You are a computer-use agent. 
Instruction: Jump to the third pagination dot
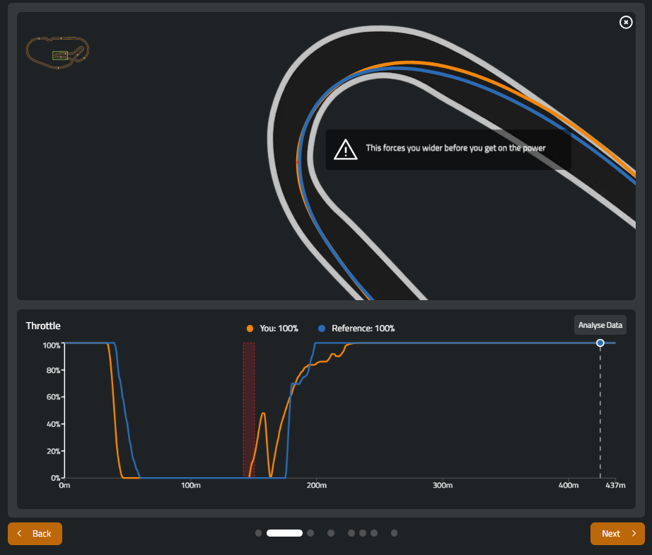coord(310,533)
